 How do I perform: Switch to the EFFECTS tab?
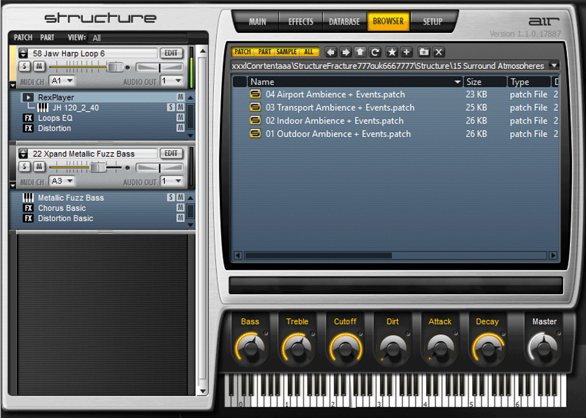pos(300,21)
